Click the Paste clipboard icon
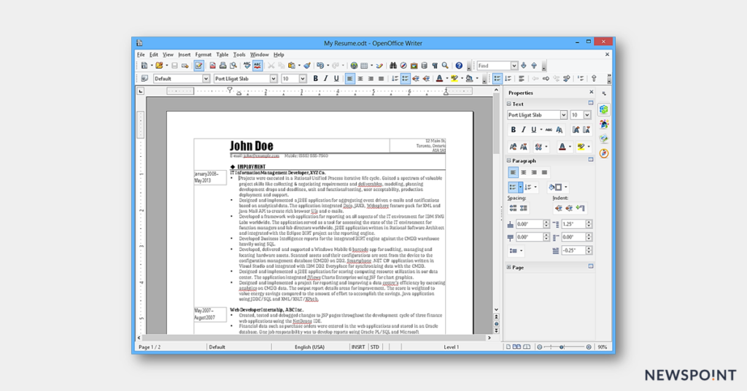Screen dimensions: 747x391 (x=292, y=66)
